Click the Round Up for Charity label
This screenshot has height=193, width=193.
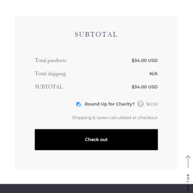point(110,104)
